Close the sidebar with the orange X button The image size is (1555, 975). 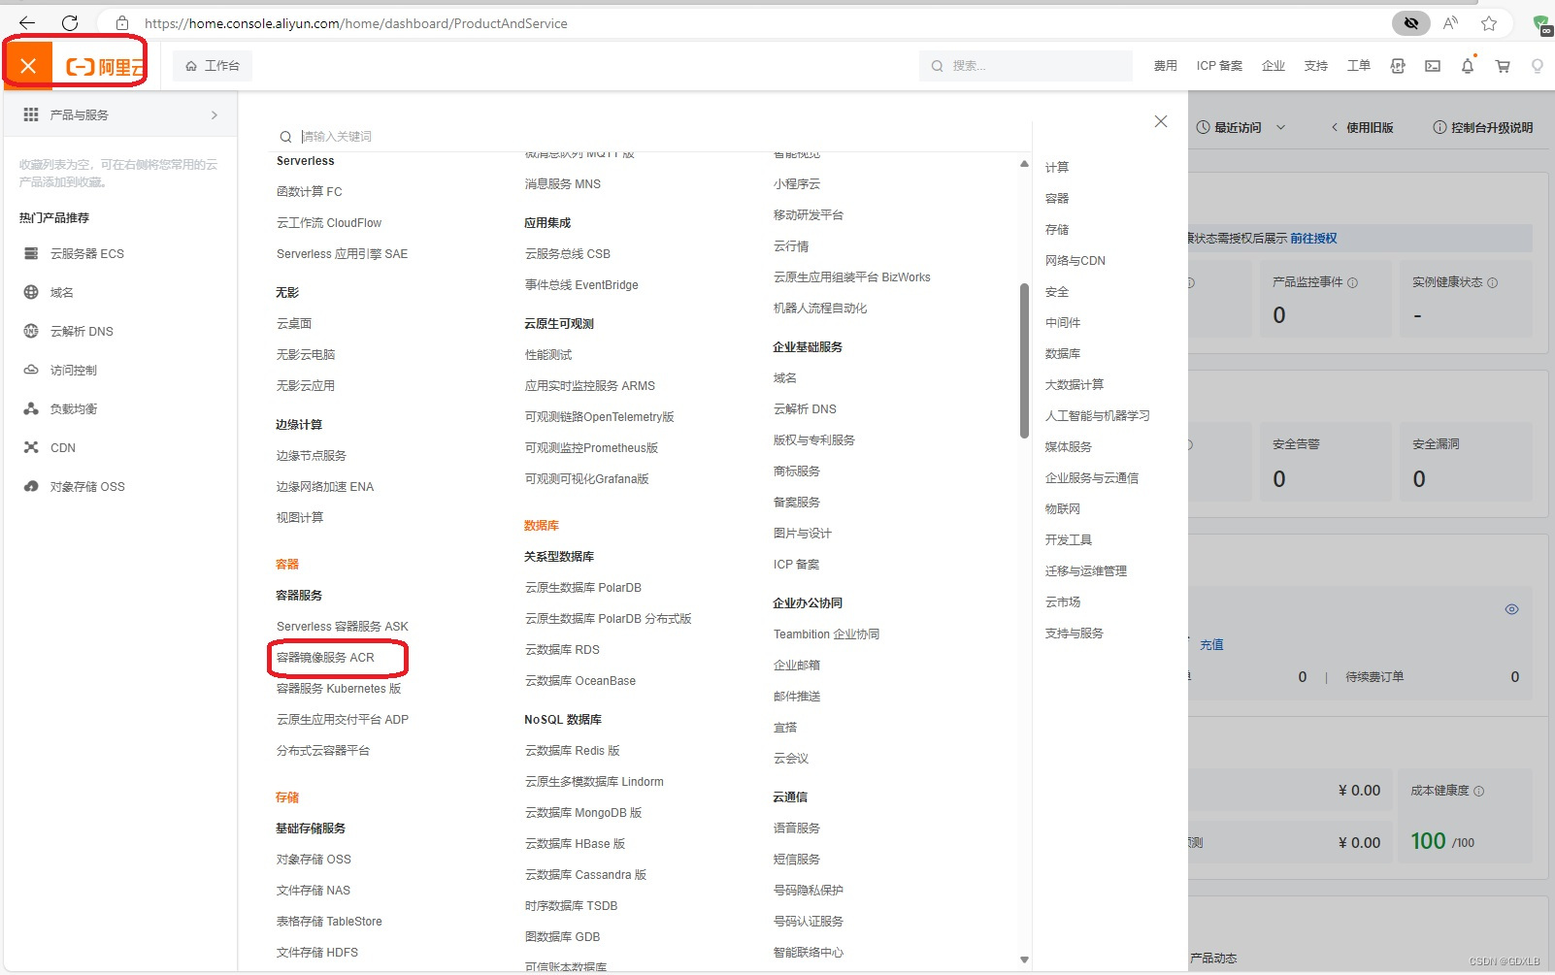[28, 66]
